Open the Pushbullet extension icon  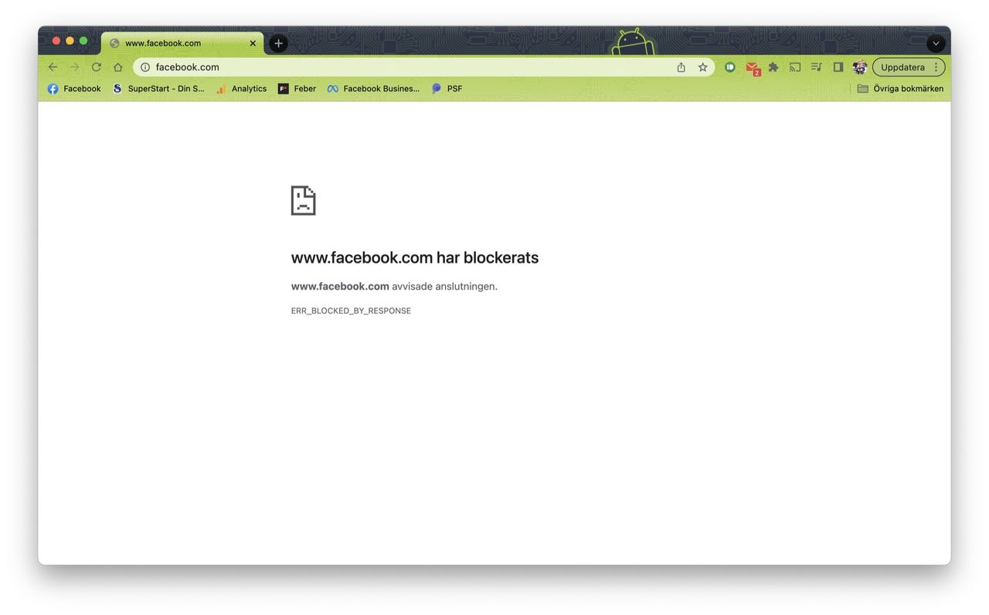[729, 67]
